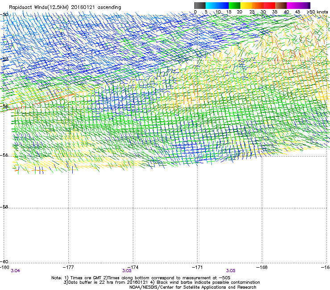330x290 pixels.
Task: Click the purple 45-50 knots legend swatch
Action: [304, 5]
